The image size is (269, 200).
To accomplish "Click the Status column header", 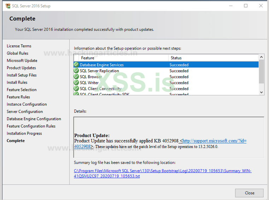I will click(214, 58).
